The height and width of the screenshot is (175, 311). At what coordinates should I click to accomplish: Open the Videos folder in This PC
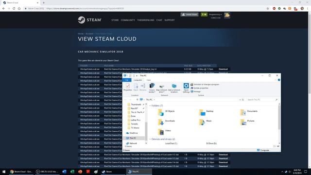point(164,132)
